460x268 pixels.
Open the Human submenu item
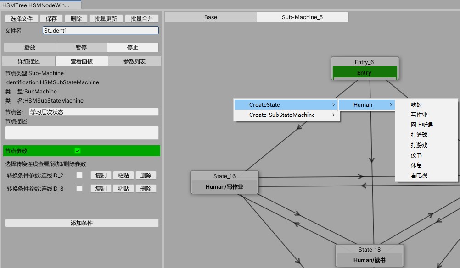pos(367,105)
